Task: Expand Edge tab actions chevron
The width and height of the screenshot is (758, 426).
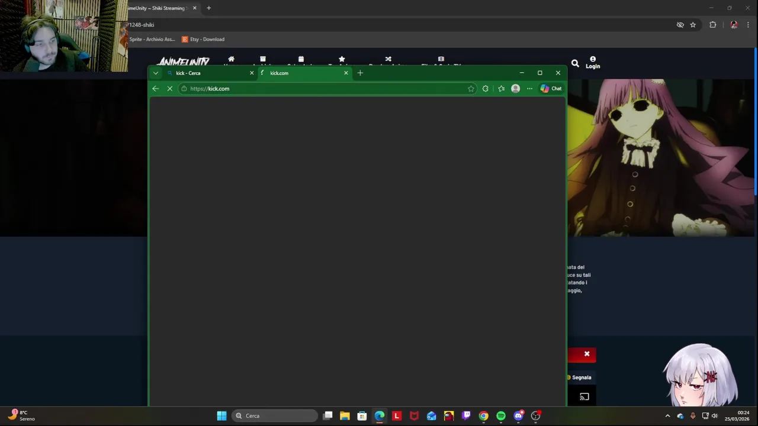Action: 155,73
